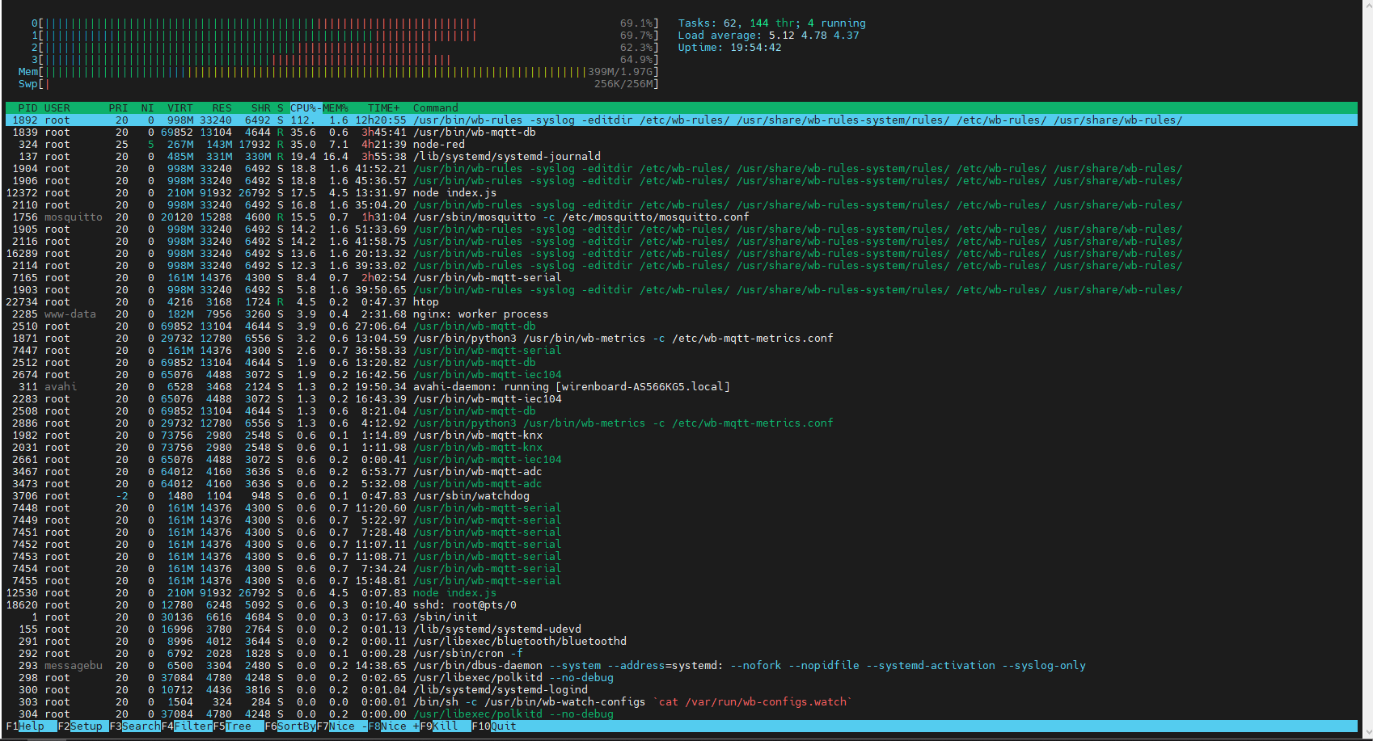
Task: Sort by the NI column header
Action: tap(147, 107)
